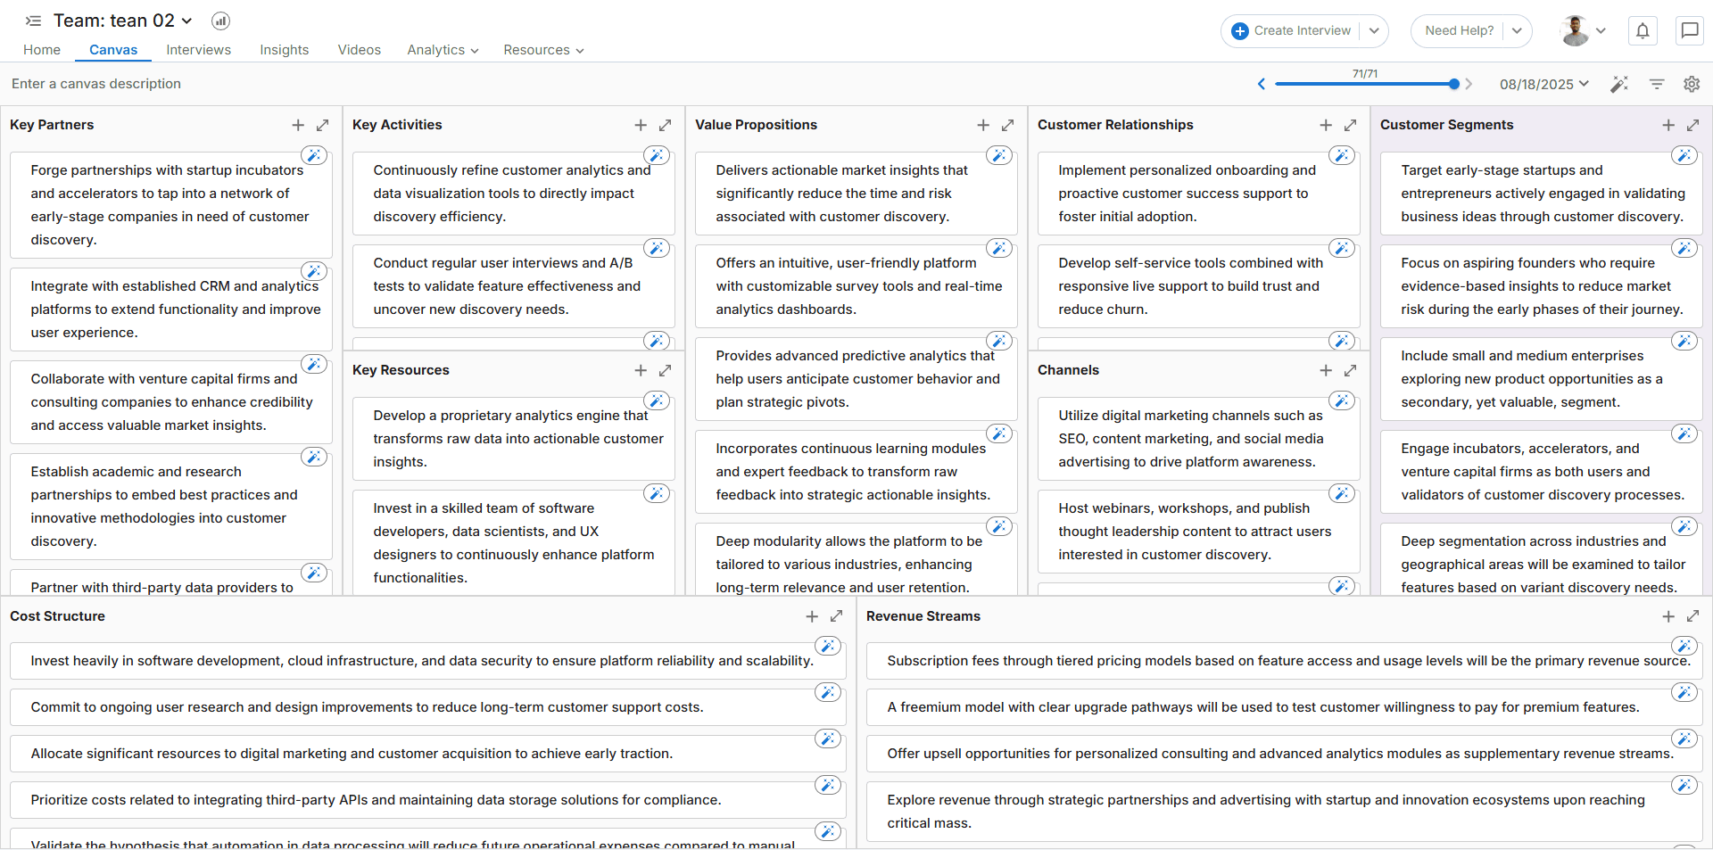Click AI wand on 'Delivers actionable market insights' card

(999, 155)
